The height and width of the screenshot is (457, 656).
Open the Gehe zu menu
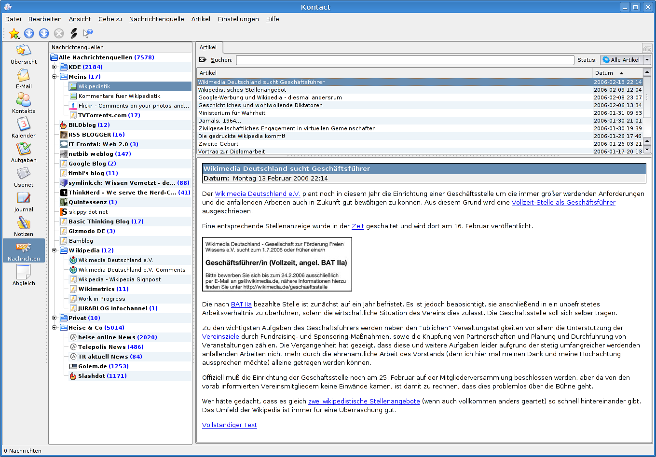(110, 19)
